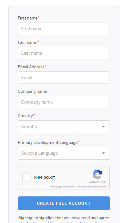The width and height of the screenshot is (121, 223).
Task: Click the "Я не робот" label text
Action: (44, 177)
